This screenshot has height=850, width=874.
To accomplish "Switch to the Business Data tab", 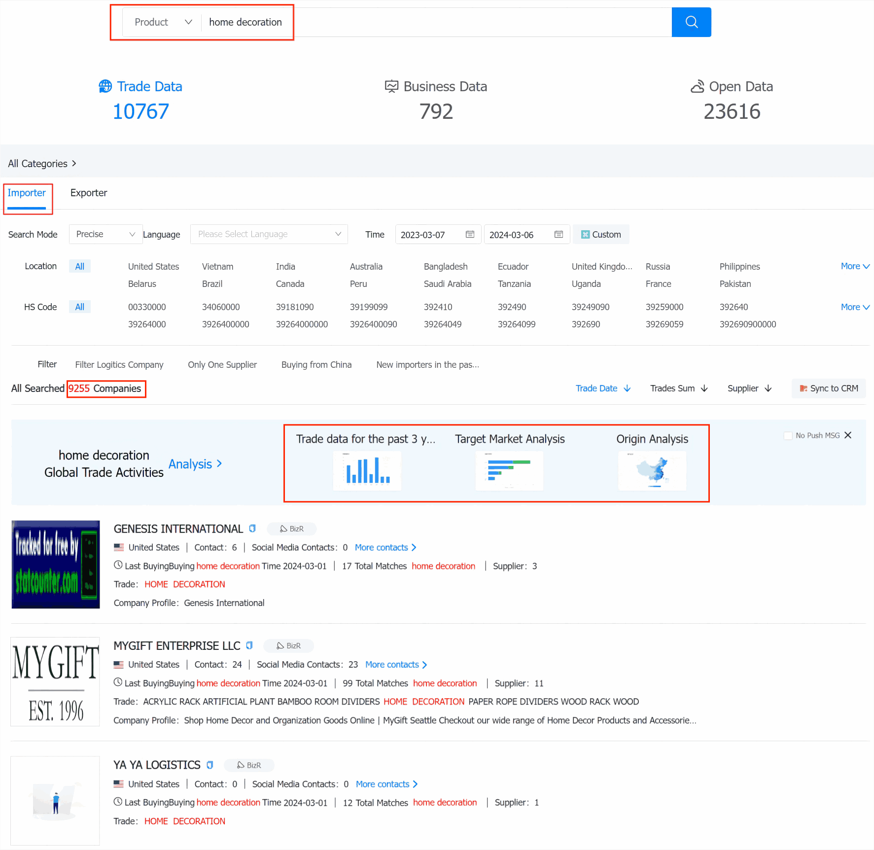I will click(436, 87).
